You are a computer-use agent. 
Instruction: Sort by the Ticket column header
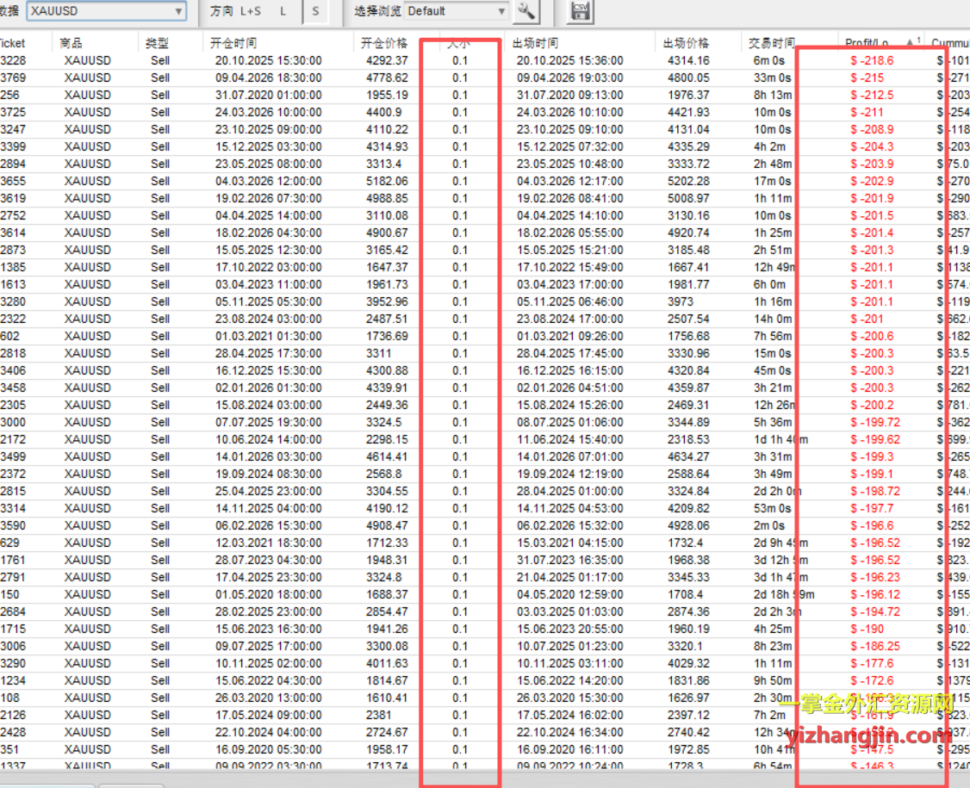click(x=12, y=43)
